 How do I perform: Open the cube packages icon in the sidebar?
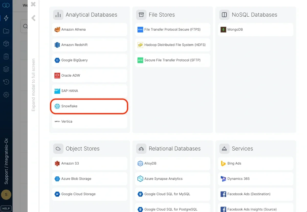point(6,44)
